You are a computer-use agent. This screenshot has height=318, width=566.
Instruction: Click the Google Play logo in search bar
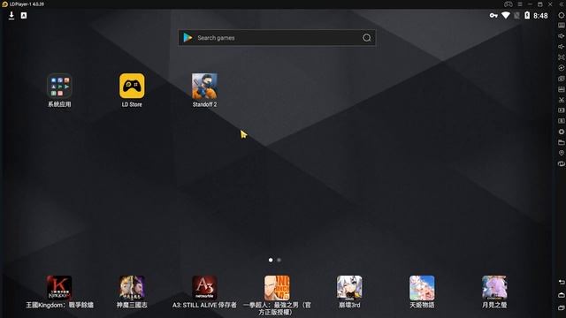187,37
